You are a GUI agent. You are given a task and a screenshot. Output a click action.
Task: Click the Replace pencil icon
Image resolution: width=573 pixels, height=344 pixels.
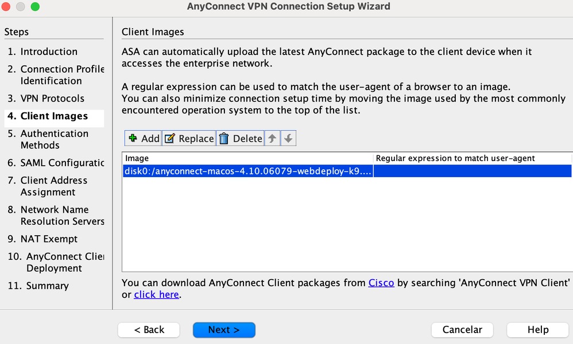click(x=169, y=138)
